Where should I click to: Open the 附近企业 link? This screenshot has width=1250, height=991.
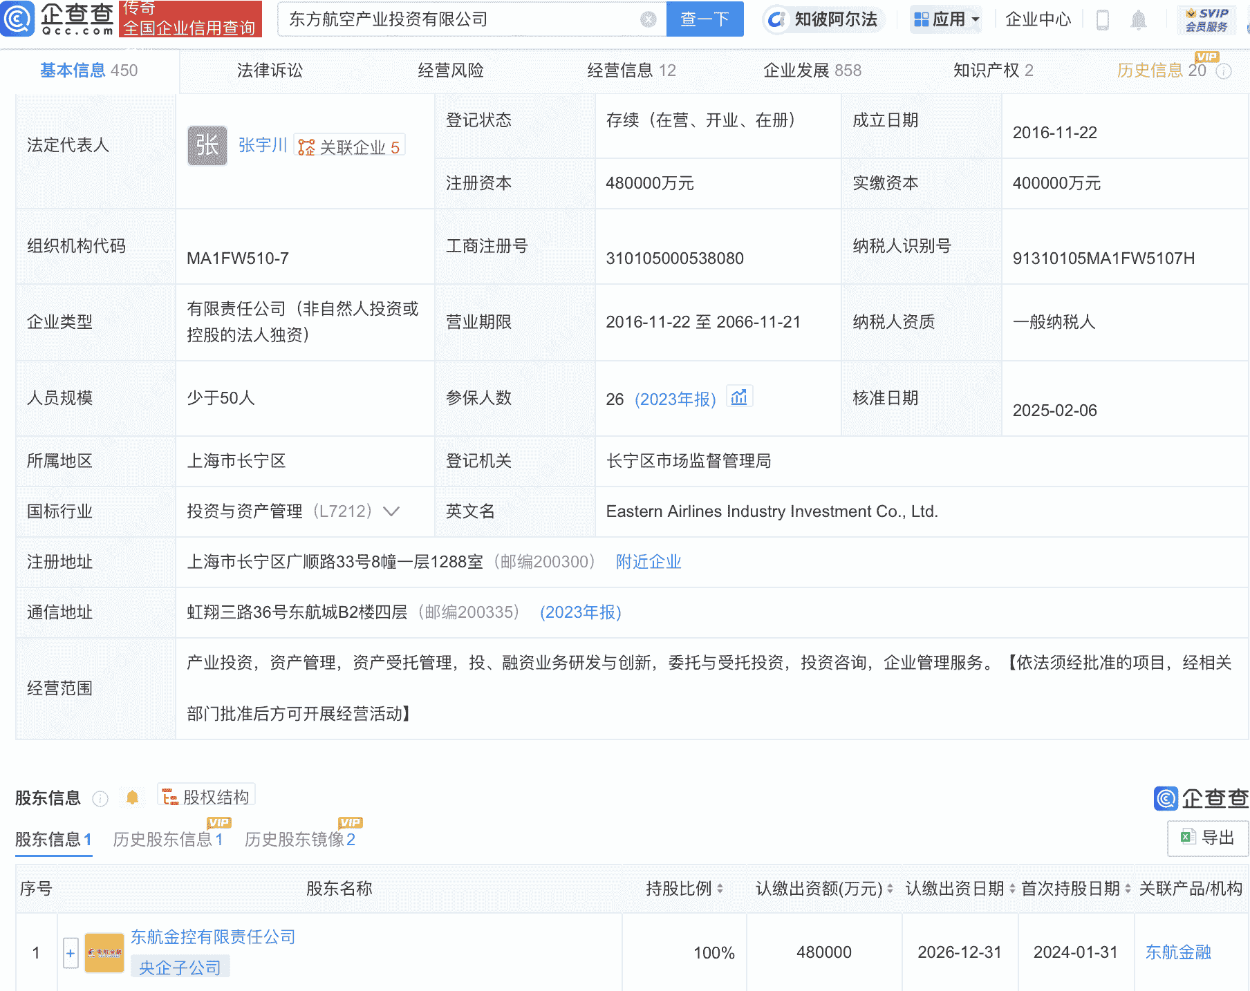click(x=647, y=562)
